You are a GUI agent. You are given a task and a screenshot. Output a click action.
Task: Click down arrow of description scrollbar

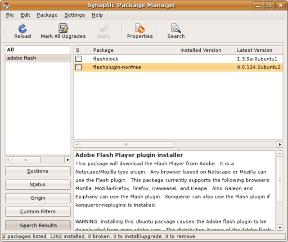click(280, 228)
